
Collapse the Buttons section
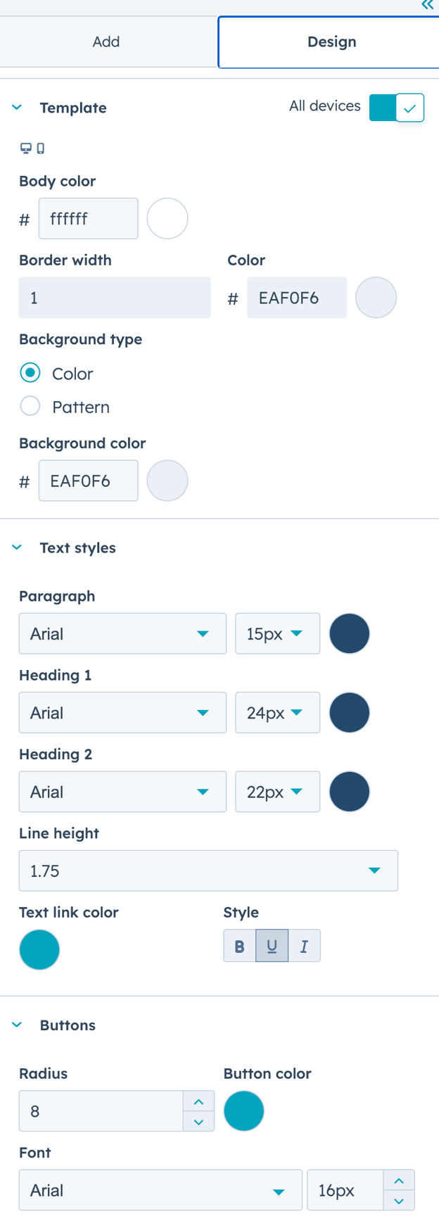[17, 1025]
